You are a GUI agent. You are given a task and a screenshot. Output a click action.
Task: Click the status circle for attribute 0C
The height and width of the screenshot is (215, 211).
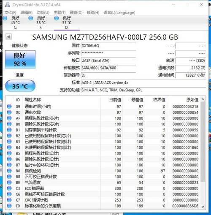(9, 112)
